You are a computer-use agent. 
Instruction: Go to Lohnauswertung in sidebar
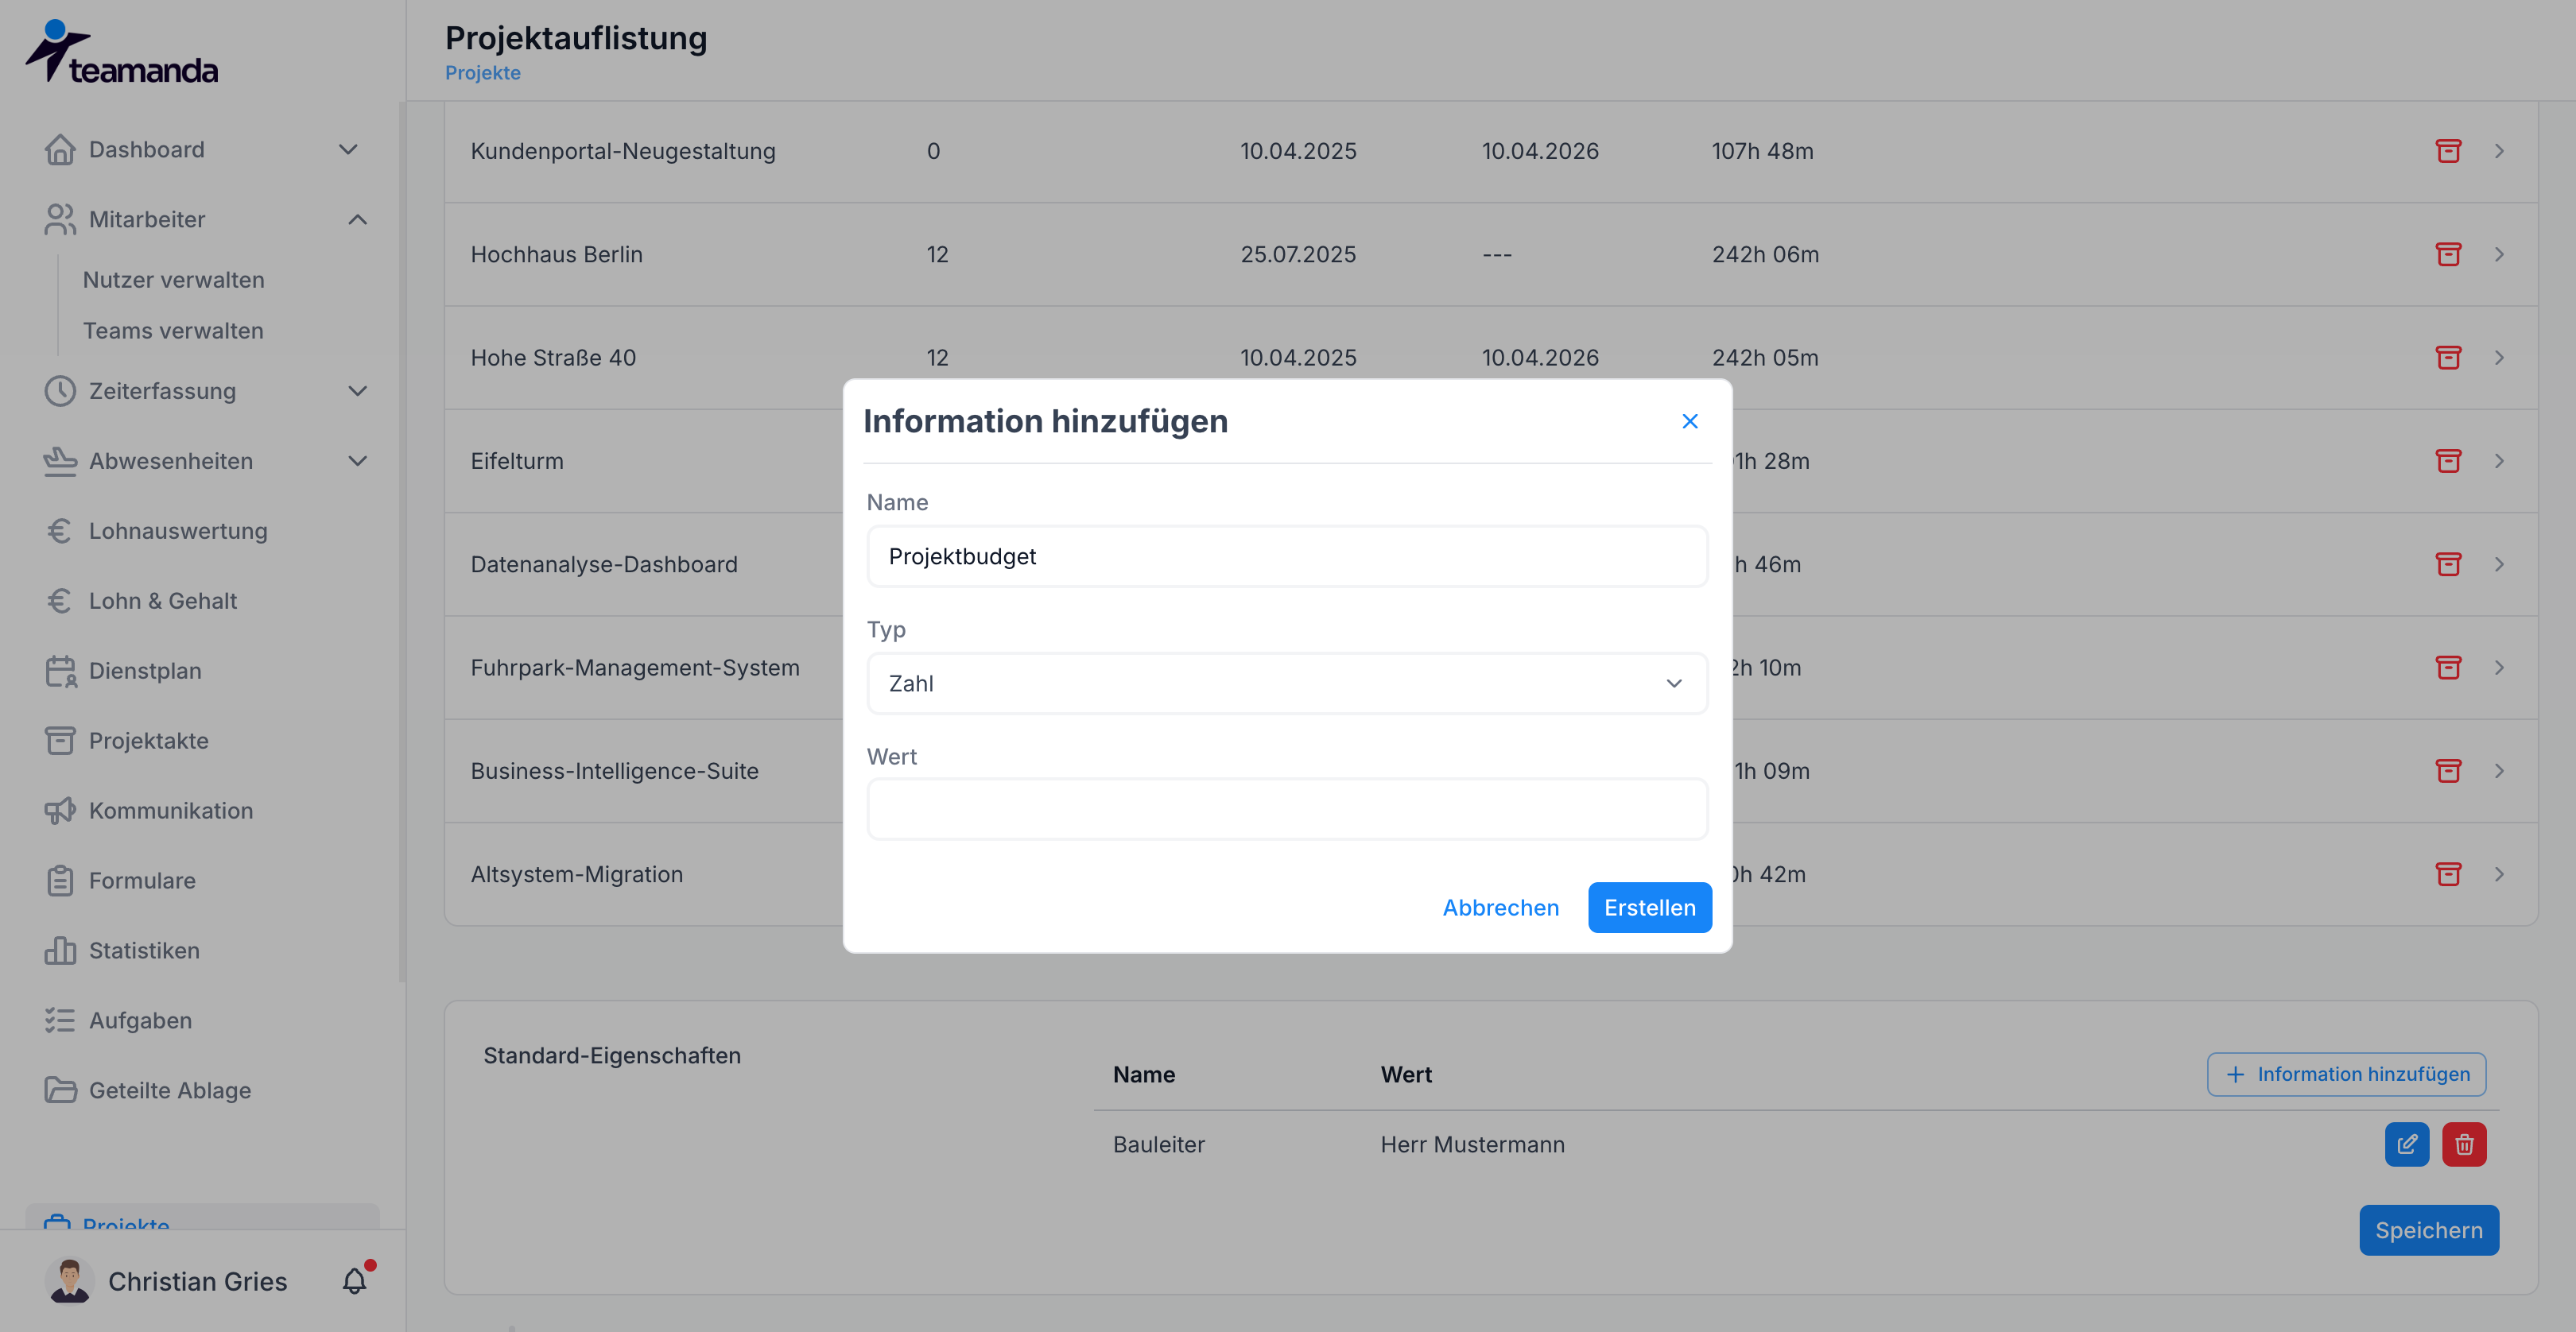[178, 531]
